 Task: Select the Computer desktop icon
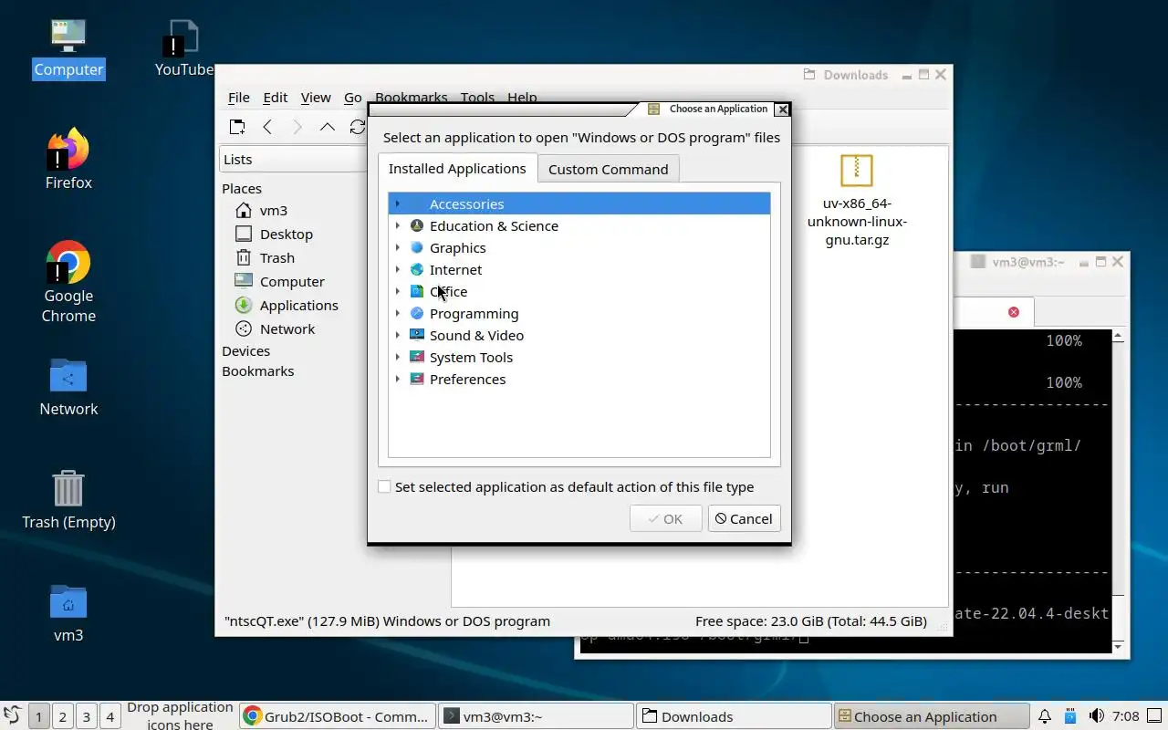pos(68,47)
